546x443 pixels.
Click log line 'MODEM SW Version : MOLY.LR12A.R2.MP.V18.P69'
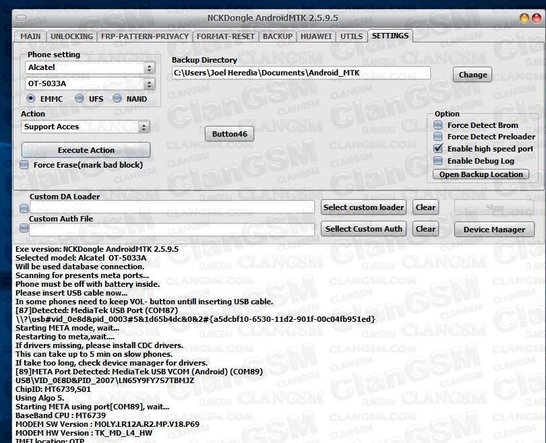(107, 424)
